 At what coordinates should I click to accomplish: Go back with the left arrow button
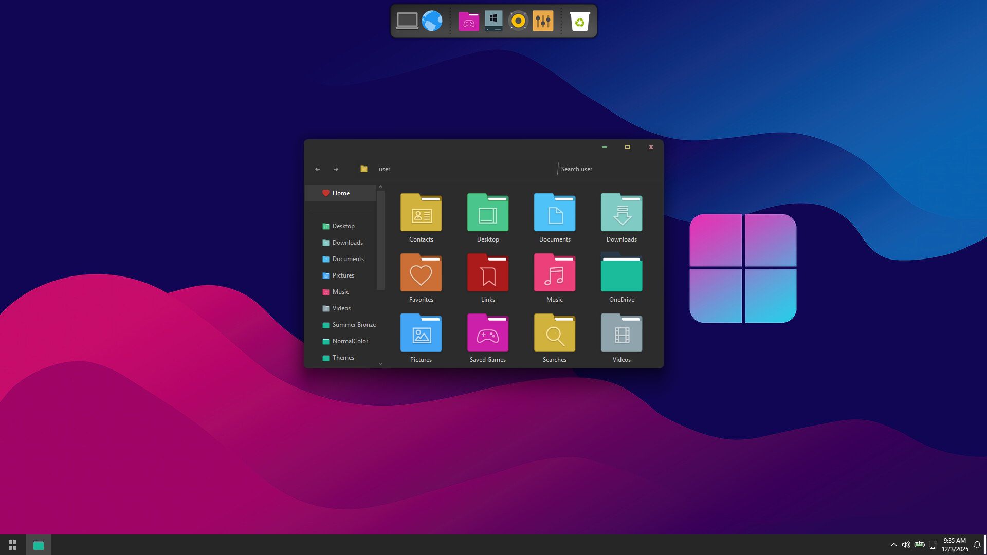318,169
